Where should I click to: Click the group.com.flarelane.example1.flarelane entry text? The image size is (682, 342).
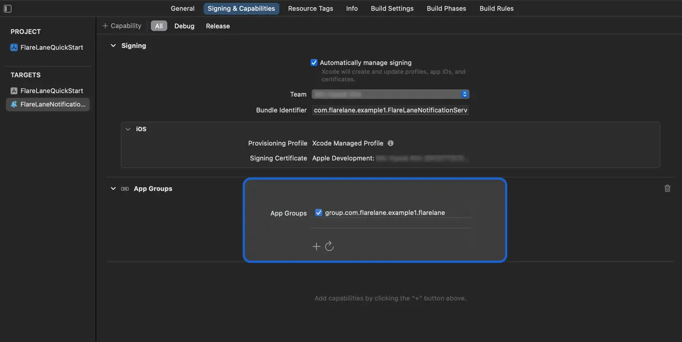pos(385,213)
